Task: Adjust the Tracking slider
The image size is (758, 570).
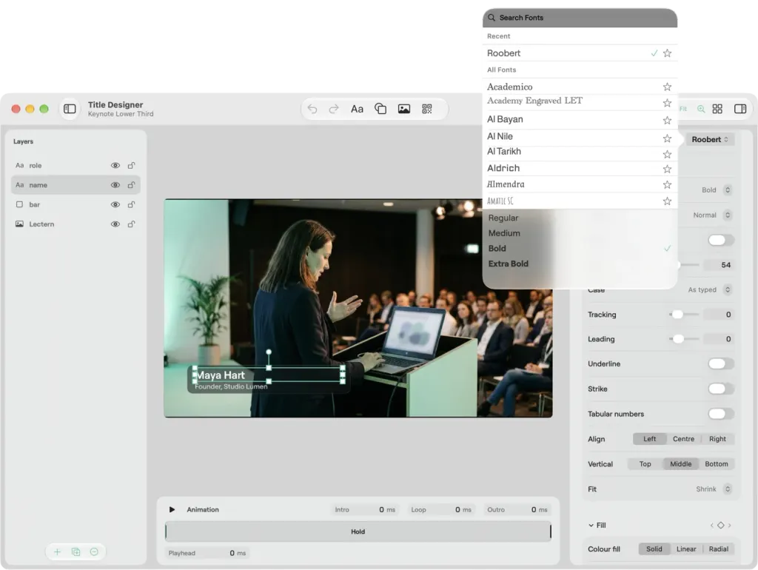Action: pos(678,315)
